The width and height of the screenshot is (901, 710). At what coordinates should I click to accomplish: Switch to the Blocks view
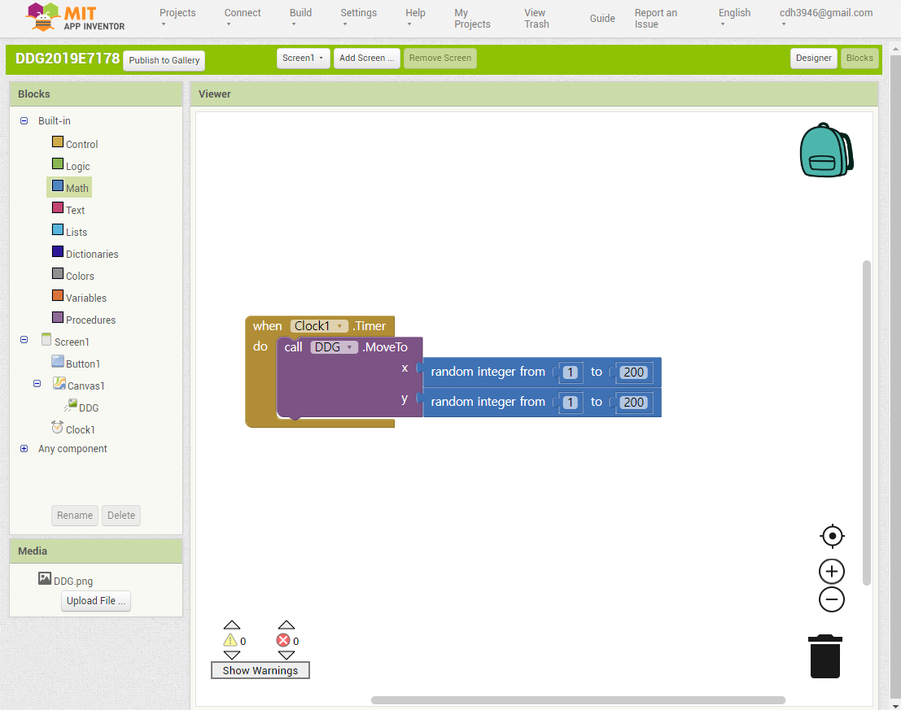tap(859, 58)
